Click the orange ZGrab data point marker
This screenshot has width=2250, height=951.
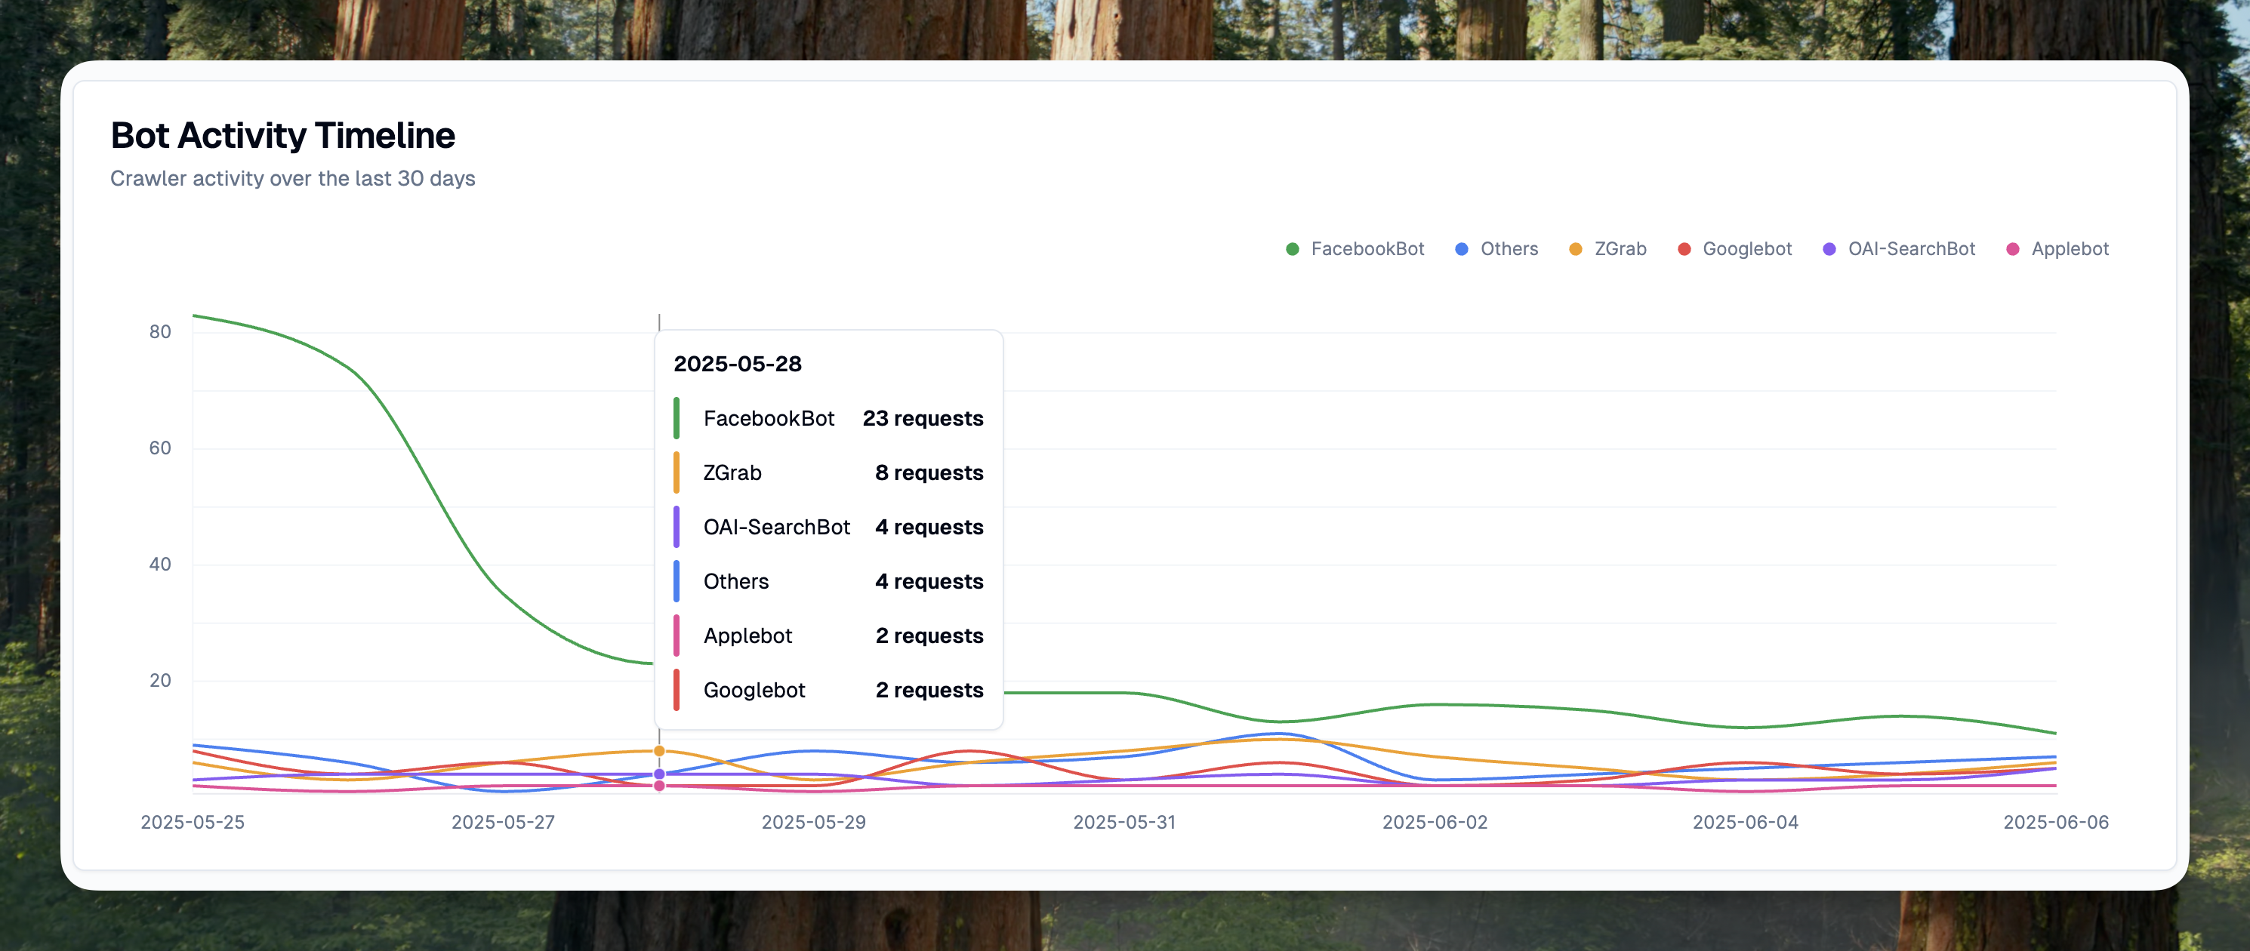tap(659, 751)
